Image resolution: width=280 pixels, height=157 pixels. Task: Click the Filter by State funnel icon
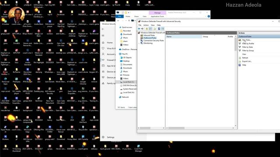point(240,47)
